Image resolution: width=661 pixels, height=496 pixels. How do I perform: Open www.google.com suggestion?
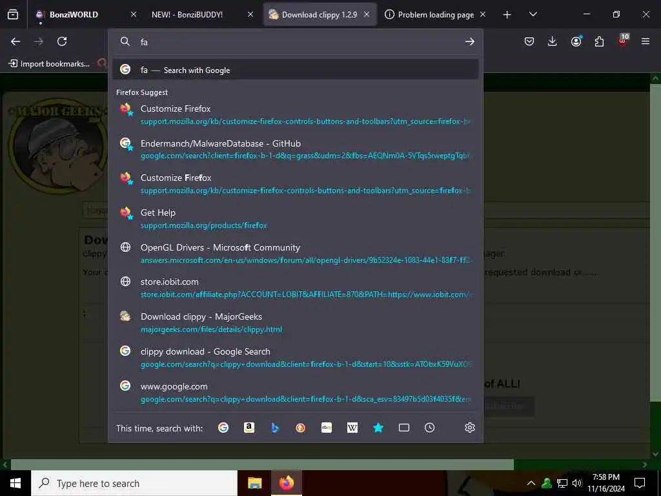tap(296, 393)
